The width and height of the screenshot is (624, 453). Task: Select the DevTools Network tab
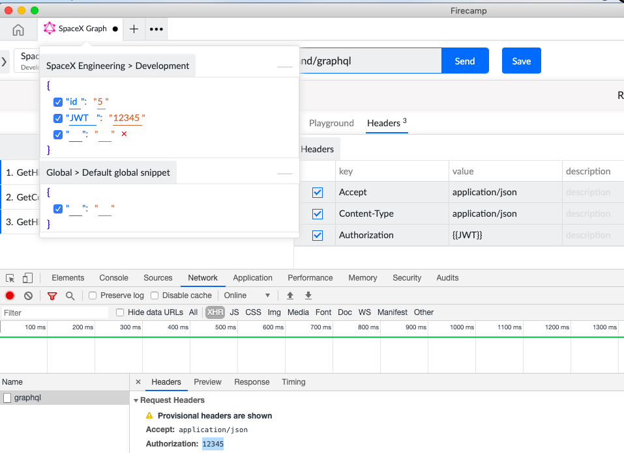pyautogui.click(x=203, y=278)
